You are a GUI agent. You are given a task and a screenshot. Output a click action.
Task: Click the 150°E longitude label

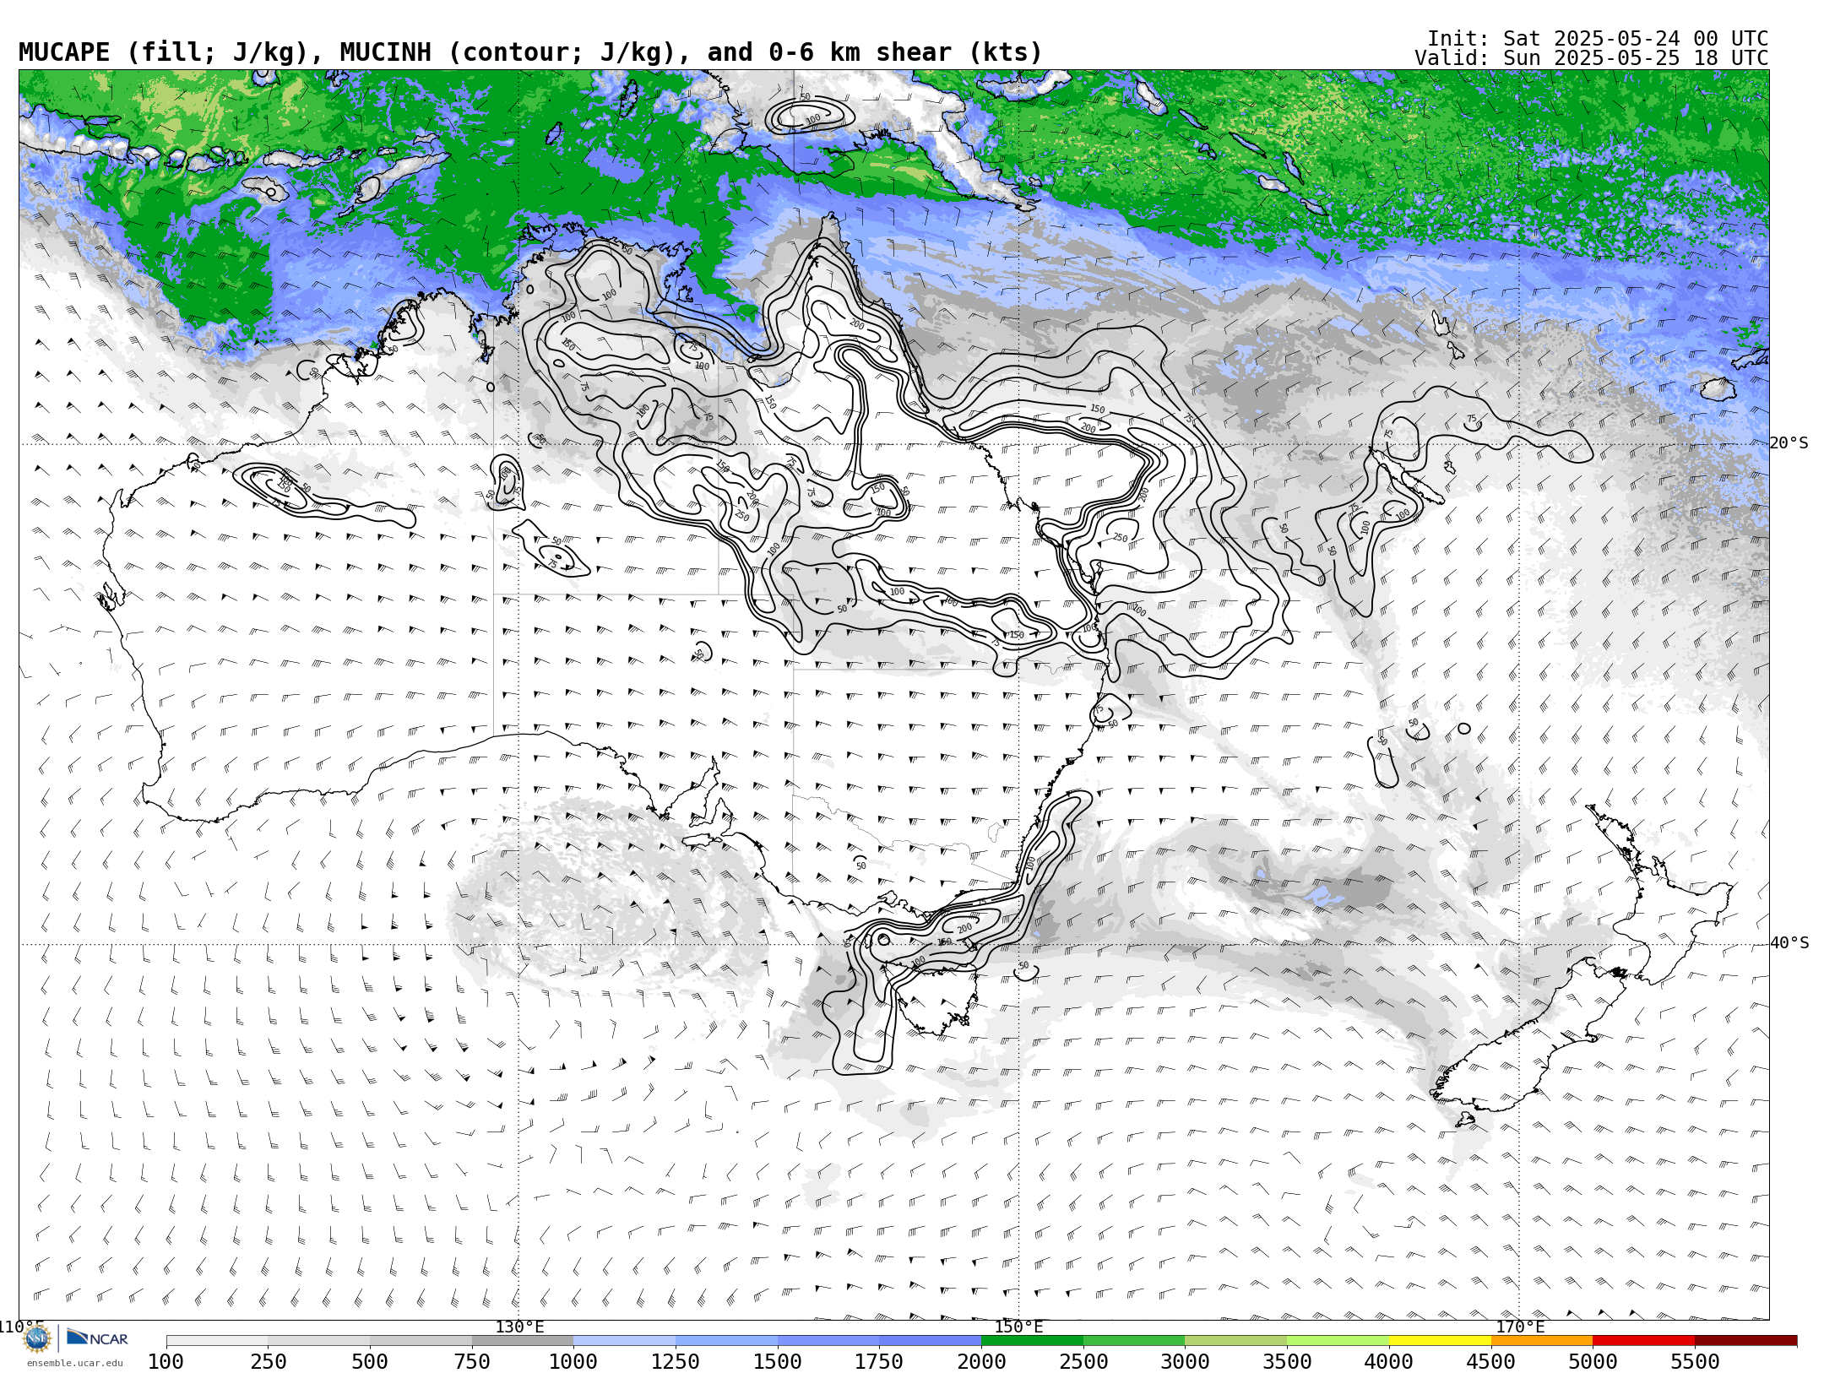pyautogui.click(x=1018, y=1327)
